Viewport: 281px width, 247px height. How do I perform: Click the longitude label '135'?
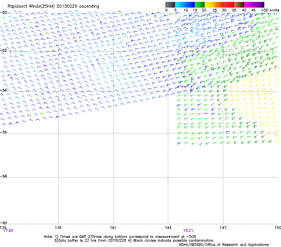coord(3,228)
